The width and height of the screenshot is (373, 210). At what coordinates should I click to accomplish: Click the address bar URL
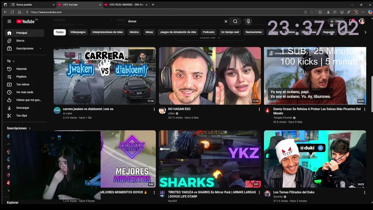pyautogui.click(x=46, y=12)
